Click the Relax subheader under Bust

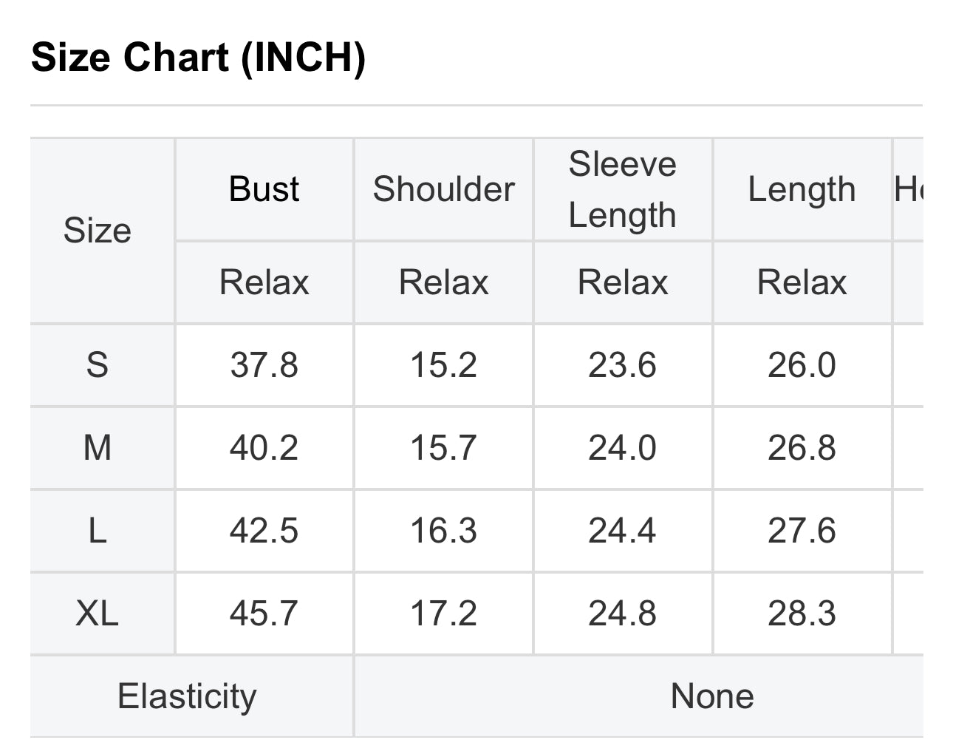[x=264, y=282]
